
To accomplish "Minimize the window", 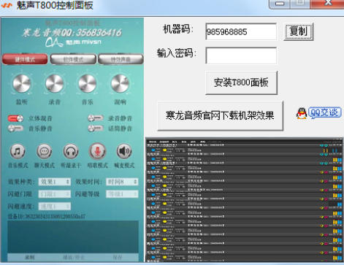I will coord(280,4).
